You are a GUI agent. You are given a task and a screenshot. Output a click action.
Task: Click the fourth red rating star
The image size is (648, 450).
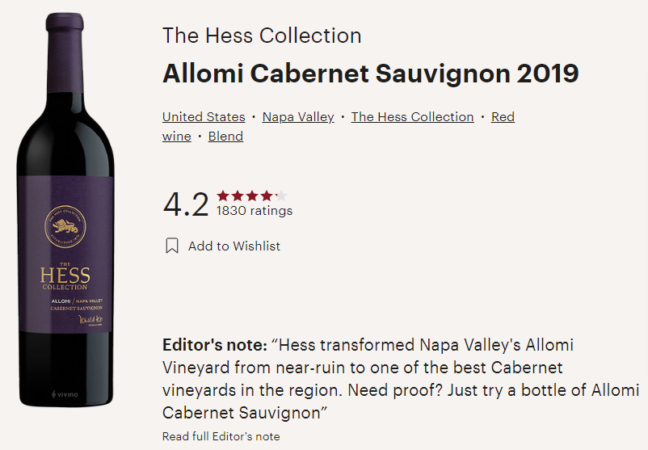pos(267,196)
